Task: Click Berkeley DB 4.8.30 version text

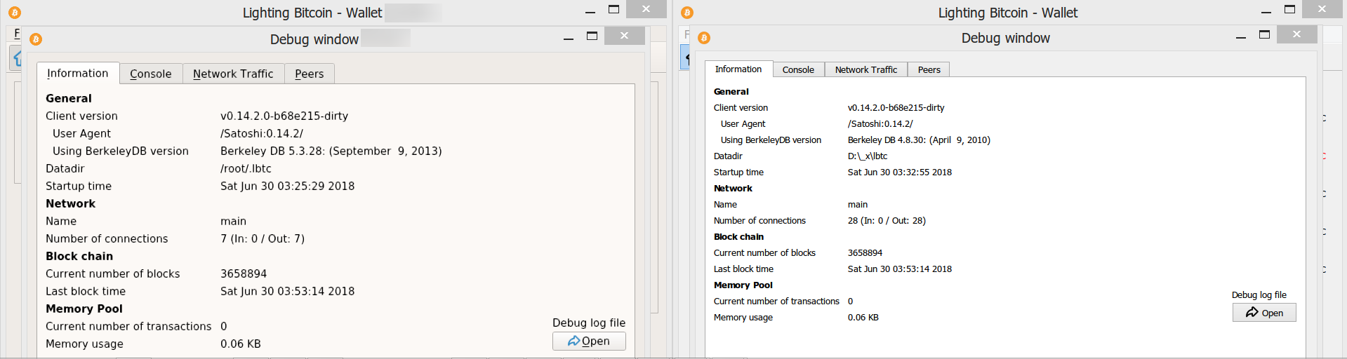Action: click(919, 140)
